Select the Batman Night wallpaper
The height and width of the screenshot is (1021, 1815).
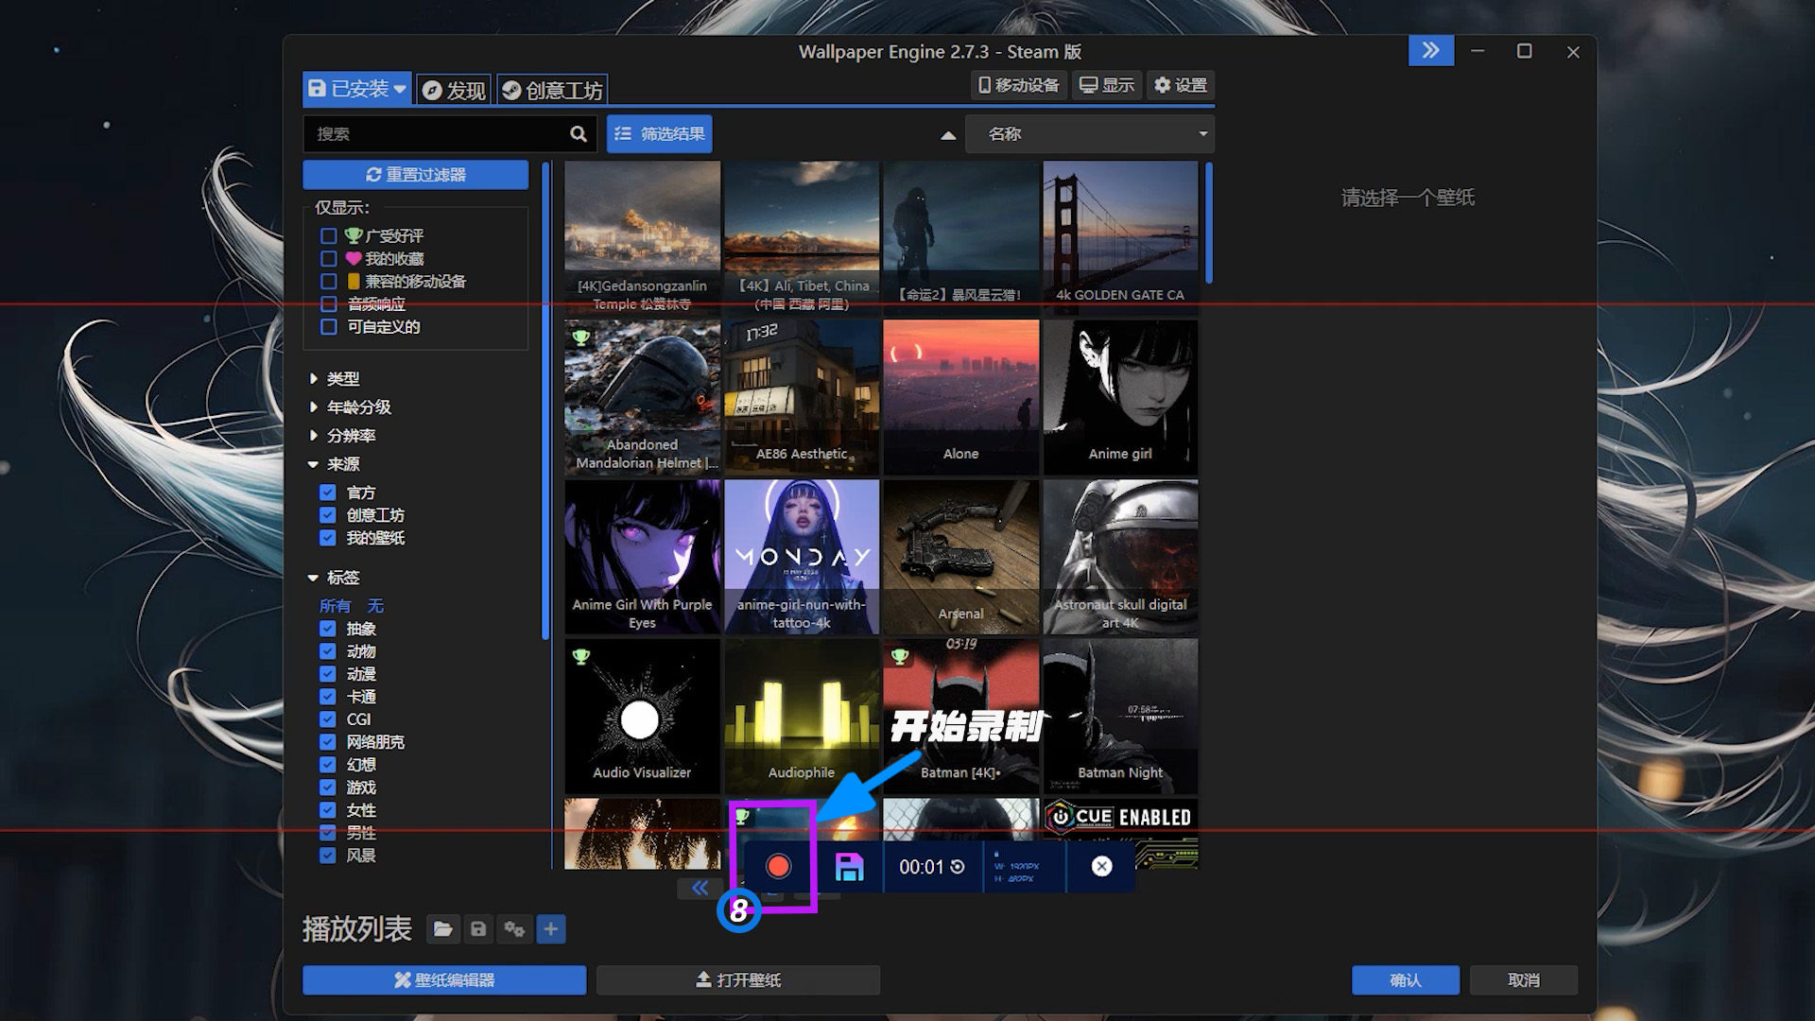tap(1120, 717)
